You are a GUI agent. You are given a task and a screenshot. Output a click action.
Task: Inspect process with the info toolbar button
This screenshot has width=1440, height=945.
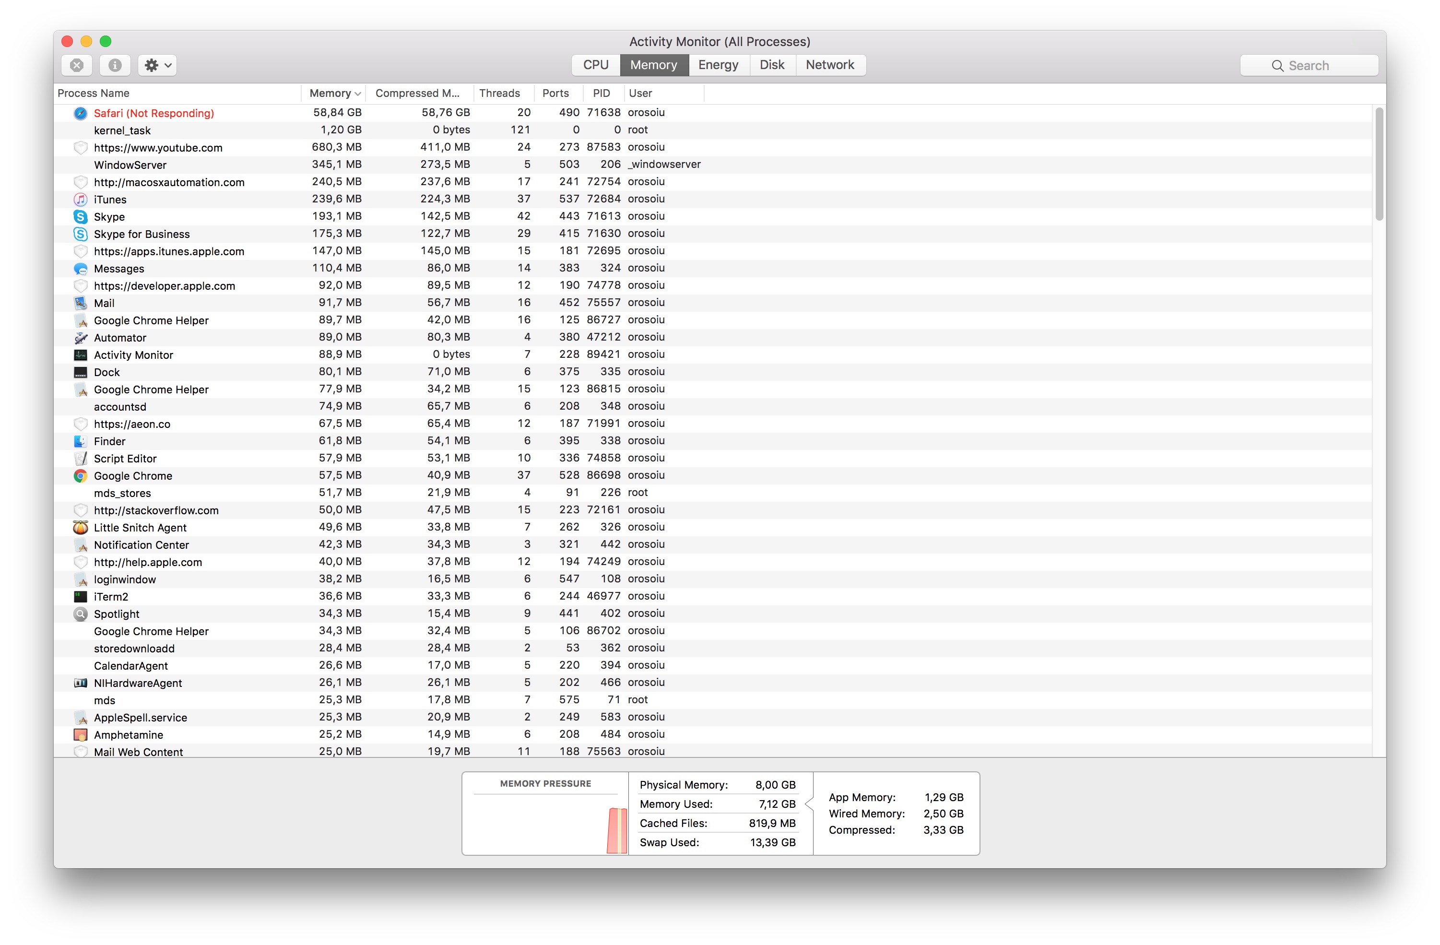click(x=115, y=65)
